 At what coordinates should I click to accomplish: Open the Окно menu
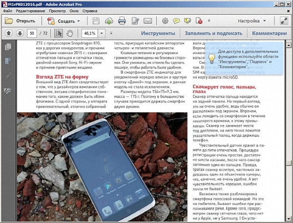[74, 11]
